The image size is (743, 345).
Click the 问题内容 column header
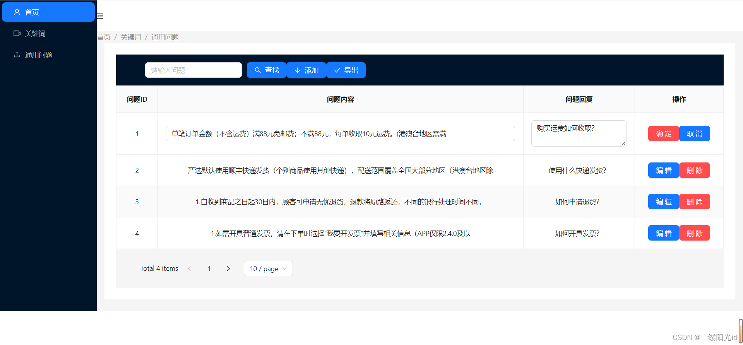pyautogui.click(x=341, y=99)
